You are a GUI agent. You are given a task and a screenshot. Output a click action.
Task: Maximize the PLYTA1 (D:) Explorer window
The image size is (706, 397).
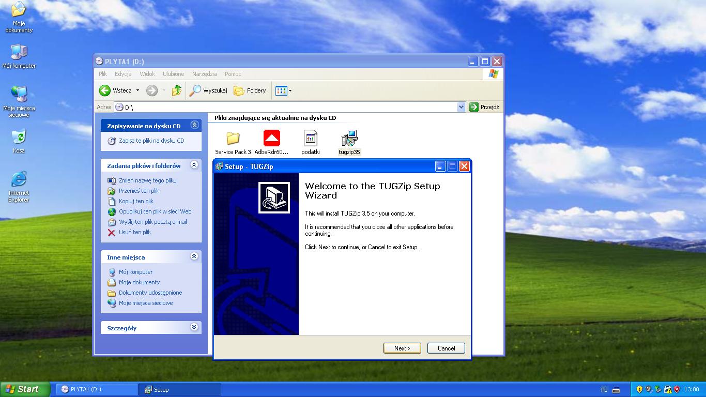[x=485, y=61]
